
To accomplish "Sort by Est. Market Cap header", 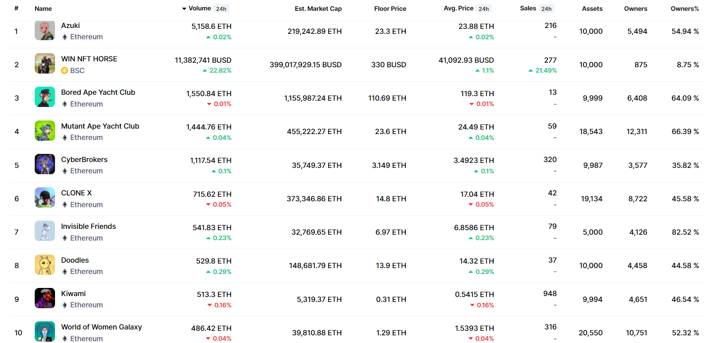I will click(x=318, y=9).
